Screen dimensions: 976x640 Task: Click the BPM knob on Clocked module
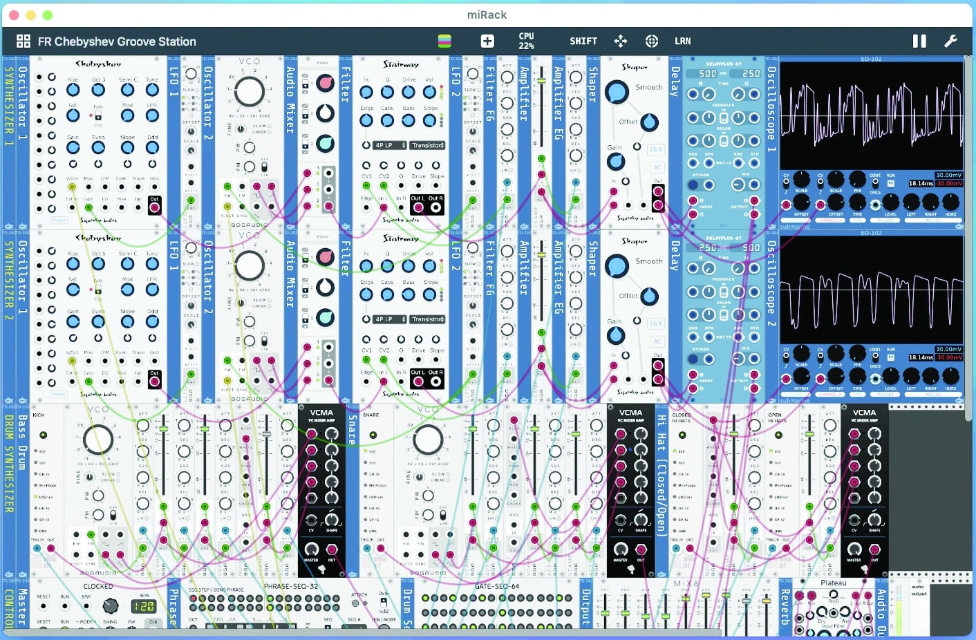pos(110,606)
